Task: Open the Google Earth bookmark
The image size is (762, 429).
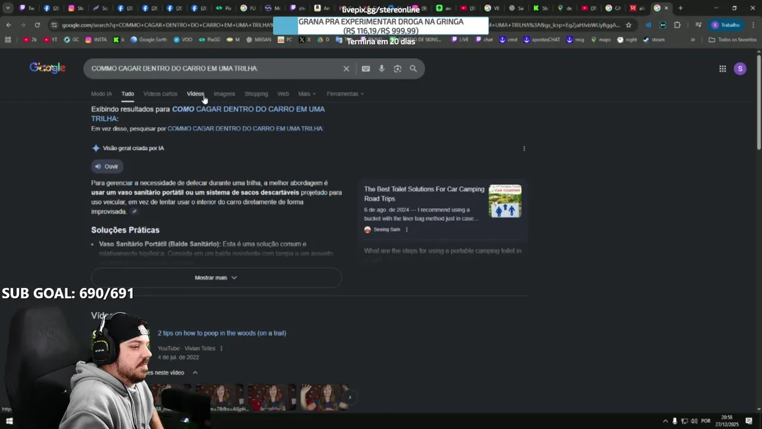Action: (x=148, y=40)
